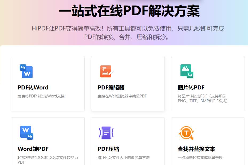
Task: Click the 一站式在线PDF解决方案 headline
Action: coord(124,12)
